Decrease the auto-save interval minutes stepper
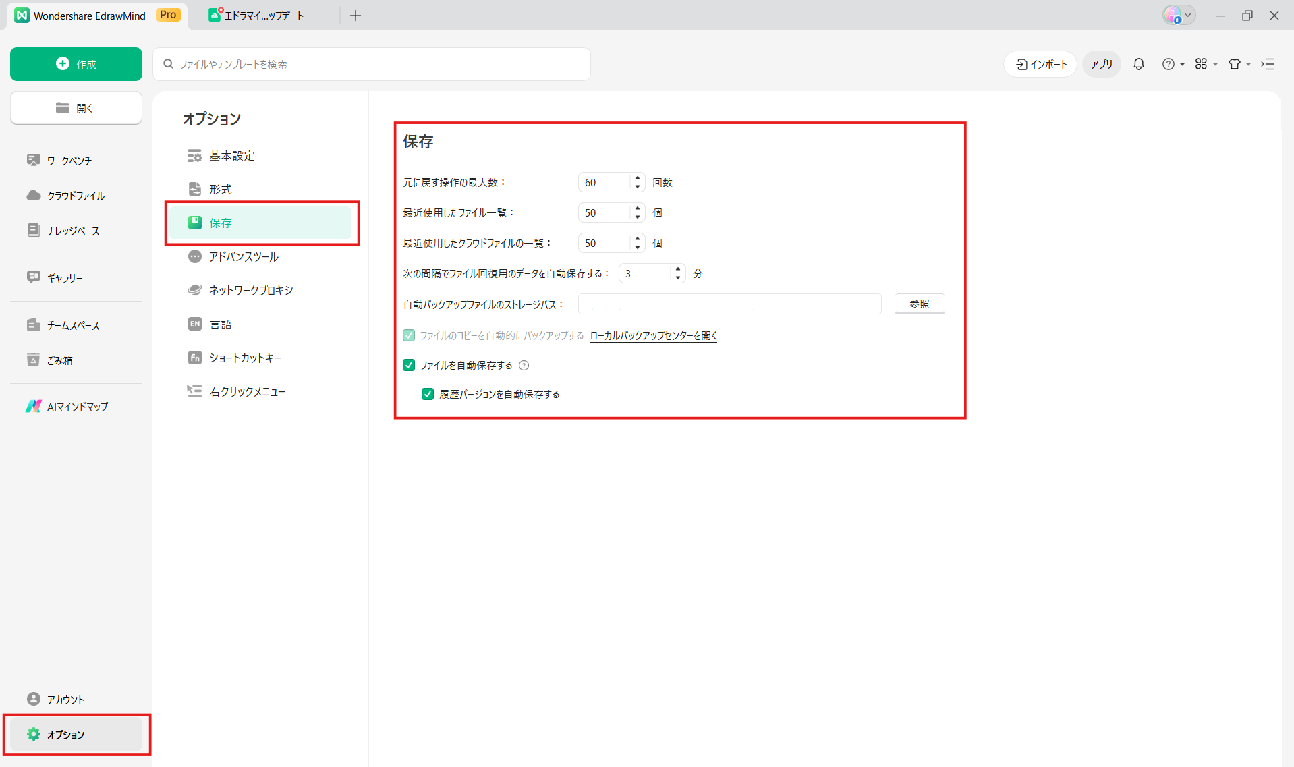Viewport: 1294px width, 767px height. [x=678, y=278]
